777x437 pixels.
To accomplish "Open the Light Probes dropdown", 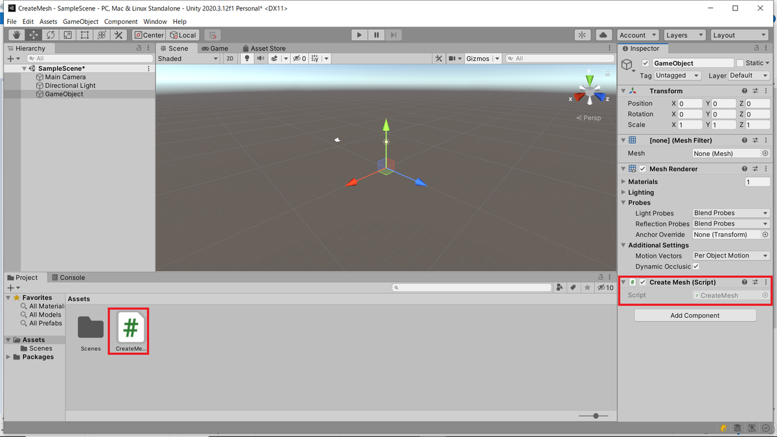I will pyautogui.click(x=731, y=213).
